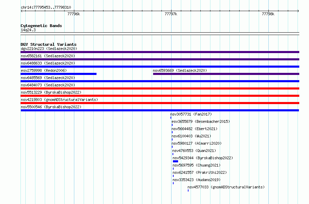This screenshot has height=204, width=309.
Task: Click the dgv2210n223 (Sedlazeck2020) variant label
Action: [49, 49]
